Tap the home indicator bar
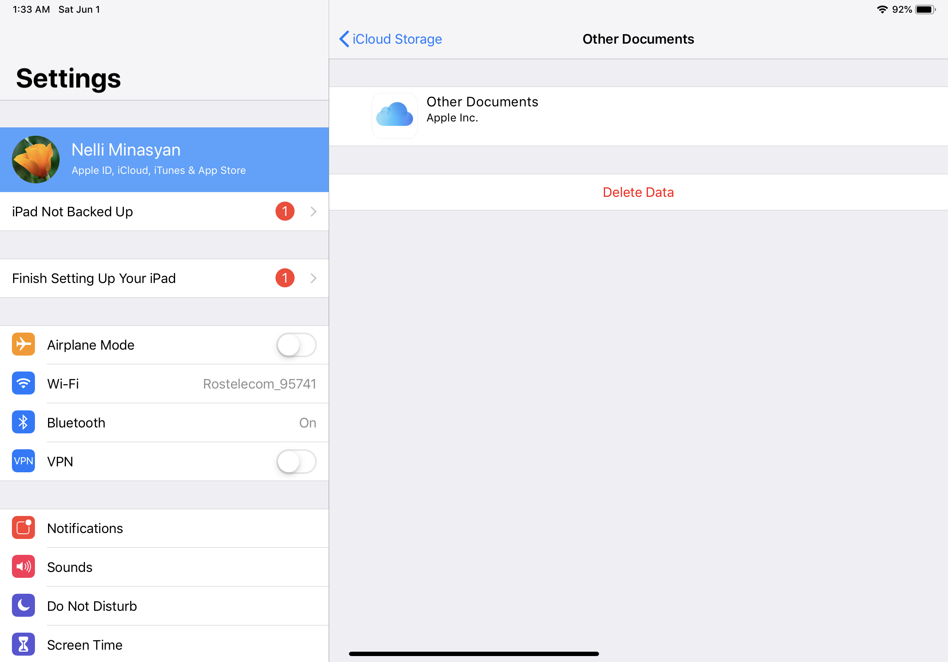This screenshot has height=662, width=948. pyautogui.click(x=474, y=653)
